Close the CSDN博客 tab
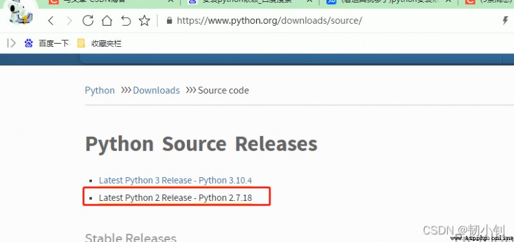514x242 pixels. pyautogui.click(x=170, y=2)
